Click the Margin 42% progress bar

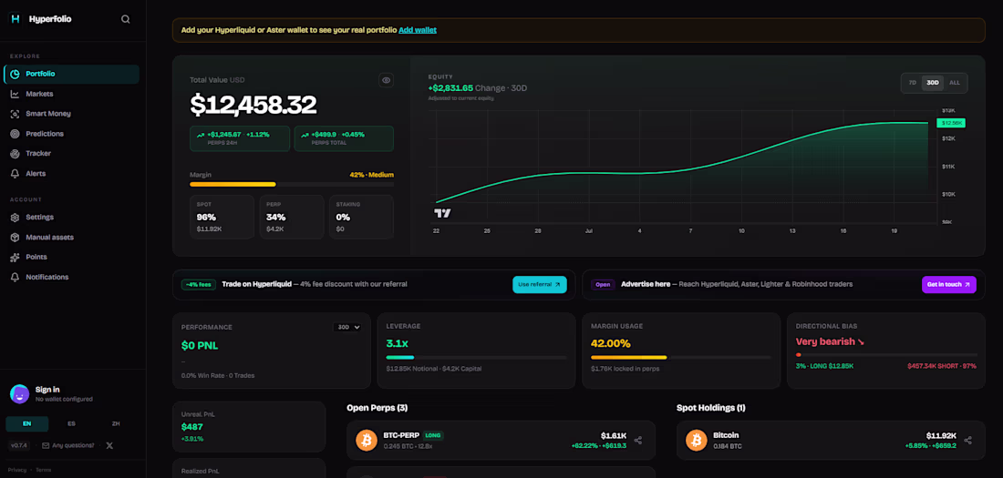point(292,184)
